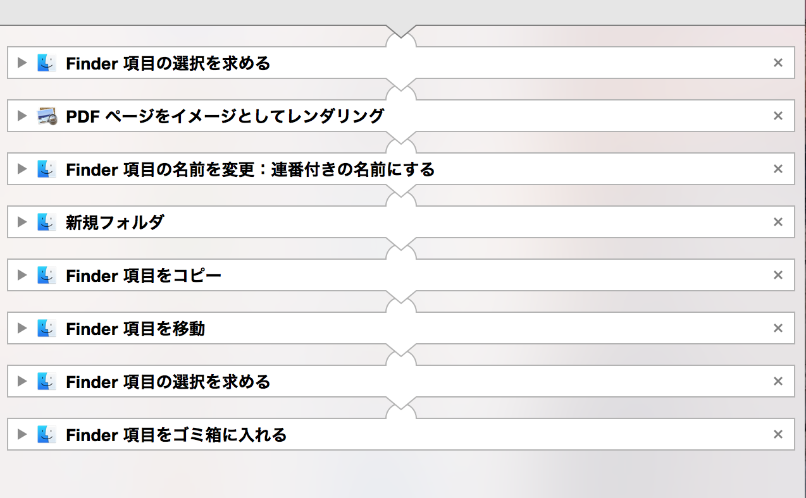This screenshot has height=498, width=806.
Task: Click the Finder icon of the ゴミ箱に入れる action
Action: tap(47, 434)
